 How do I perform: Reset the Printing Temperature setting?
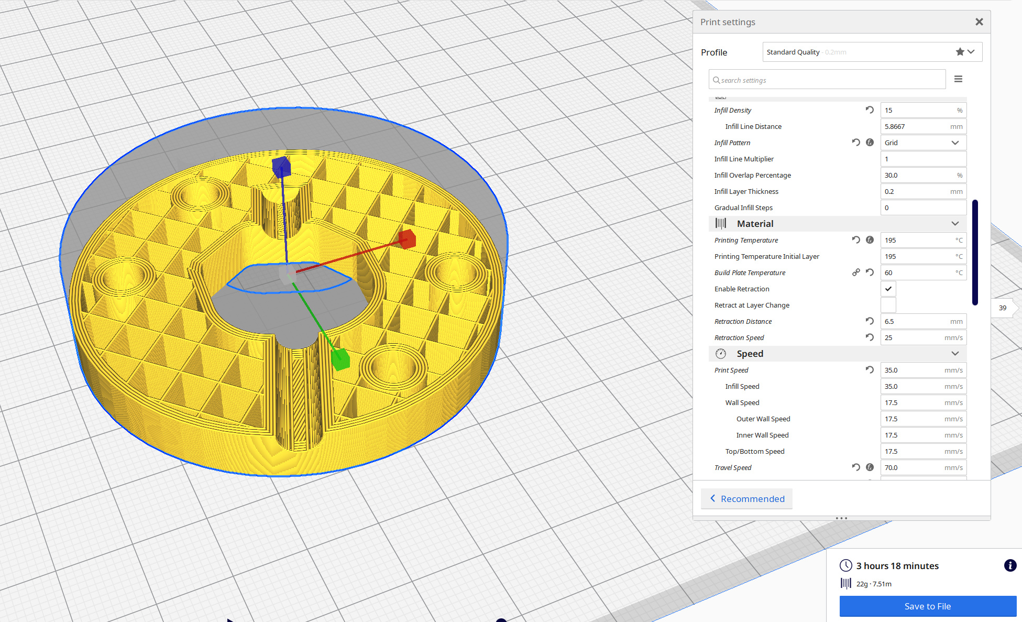pyautogui.click(x=856, y=240)
